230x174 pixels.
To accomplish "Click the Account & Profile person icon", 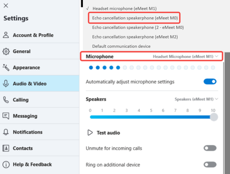I will pos(6,35).
